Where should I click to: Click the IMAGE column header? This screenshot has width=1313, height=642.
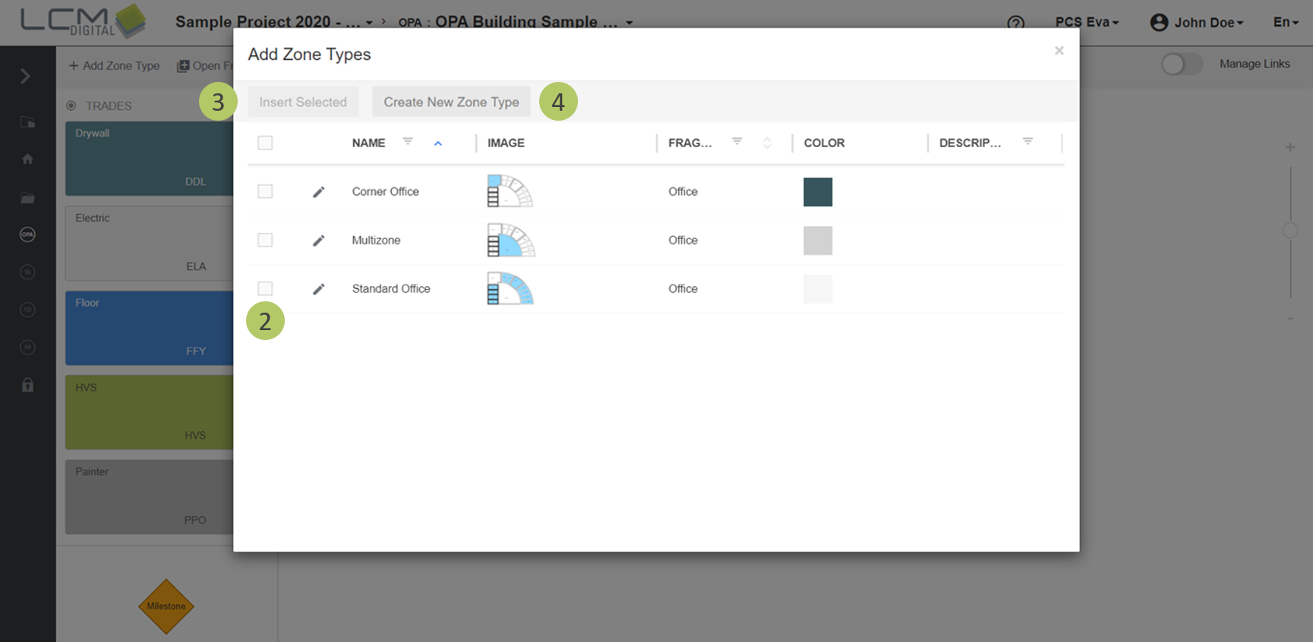[506, 143]
